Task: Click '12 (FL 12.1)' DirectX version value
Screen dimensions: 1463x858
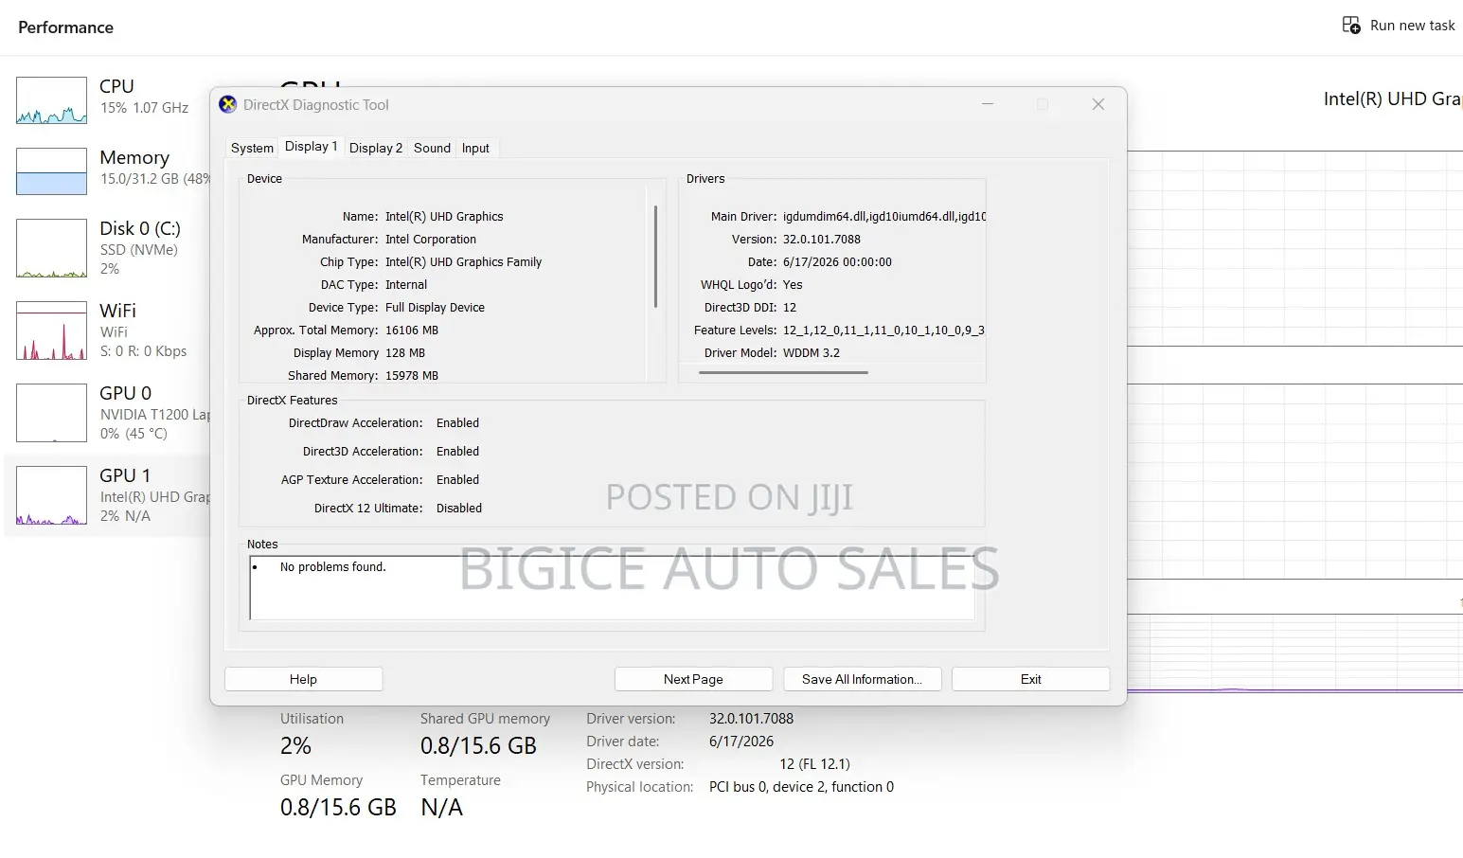Action: [x=814, y=763]
